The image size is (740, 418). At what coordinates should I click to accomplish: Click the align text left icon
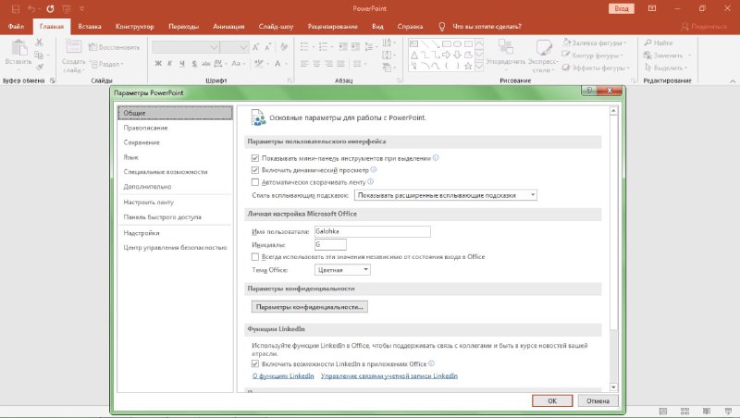(x=304, y=63)
